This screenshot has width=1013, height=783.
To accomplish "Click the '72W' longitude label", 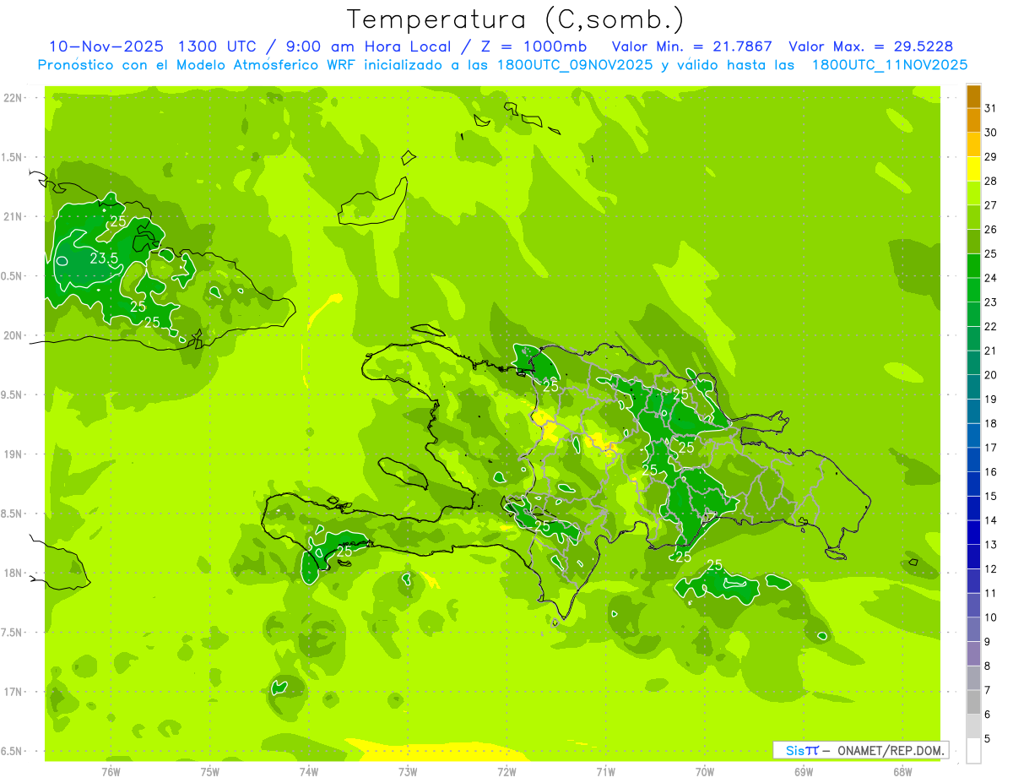I will pyautogui.click(x=506, y=771).
